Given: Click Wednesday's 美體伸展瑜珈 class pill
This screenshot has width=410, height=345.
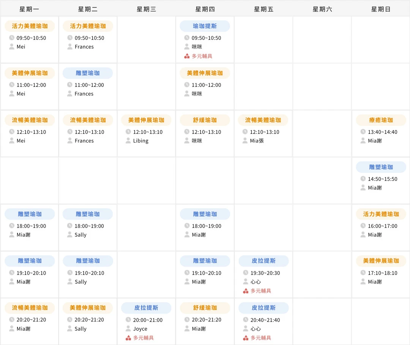Looking at the screenshot, I should click(x=146, y=120).
